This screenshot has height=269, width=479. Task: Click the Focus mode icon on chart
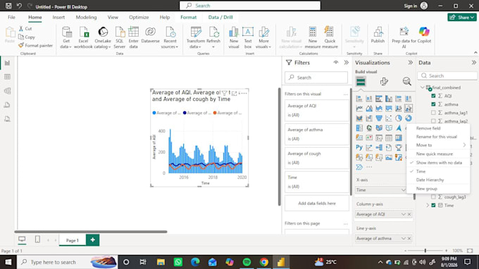click(x=234, y=94)
